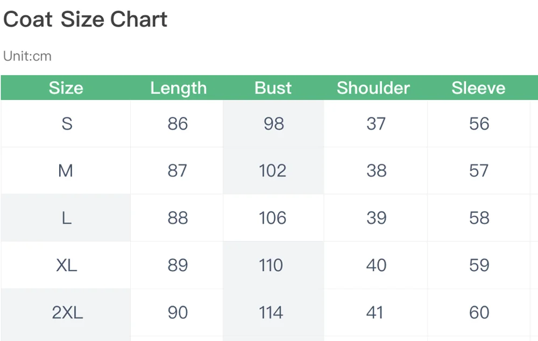Click the Shoulder column header
This screenshot has height=341, width=538.
(373, 88)
